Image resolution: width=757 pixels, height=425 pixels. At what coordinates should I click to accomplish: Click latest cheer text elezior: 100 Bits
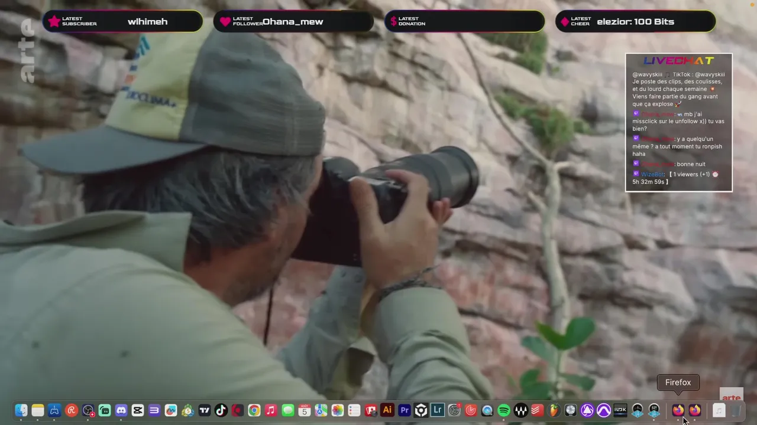point(635,22)
